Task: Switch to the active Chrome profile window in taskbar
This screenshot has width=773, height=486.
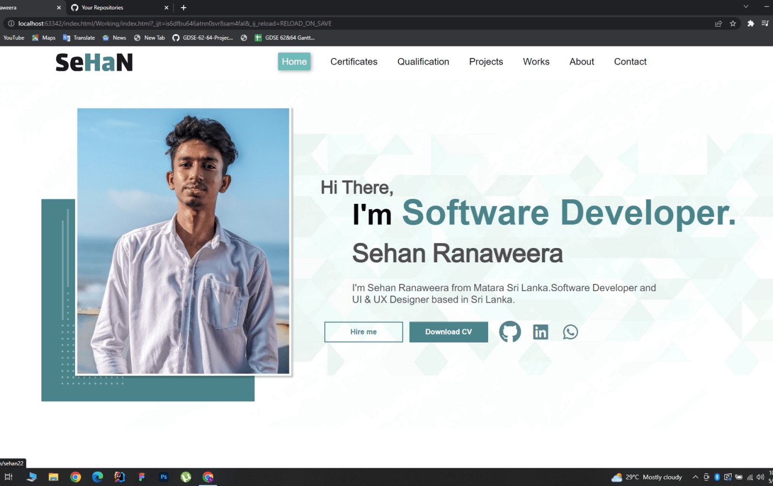Action: click(x=208, y=477)
